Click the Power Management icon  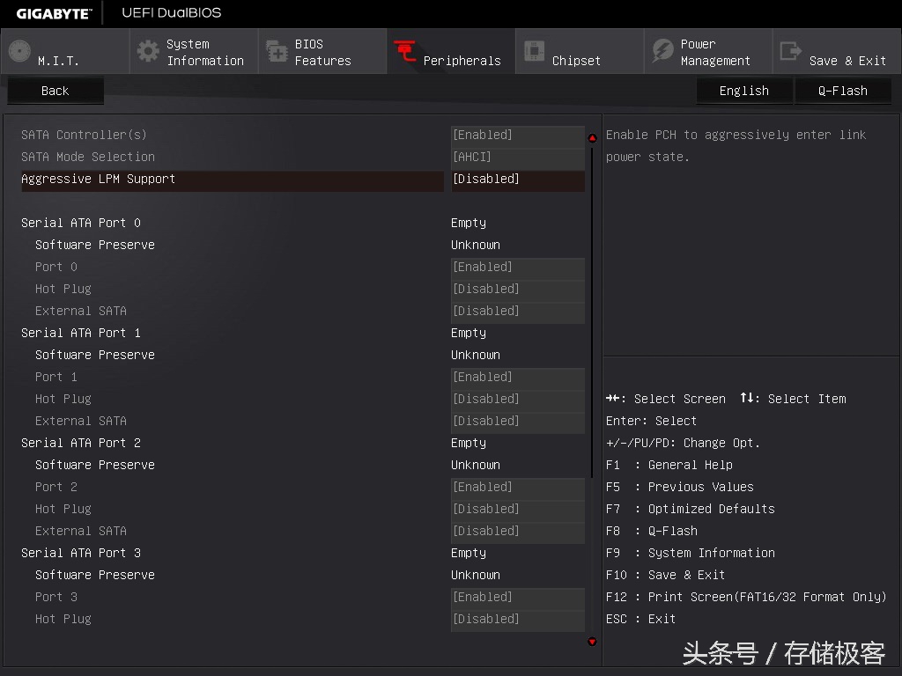click(662, 52)
